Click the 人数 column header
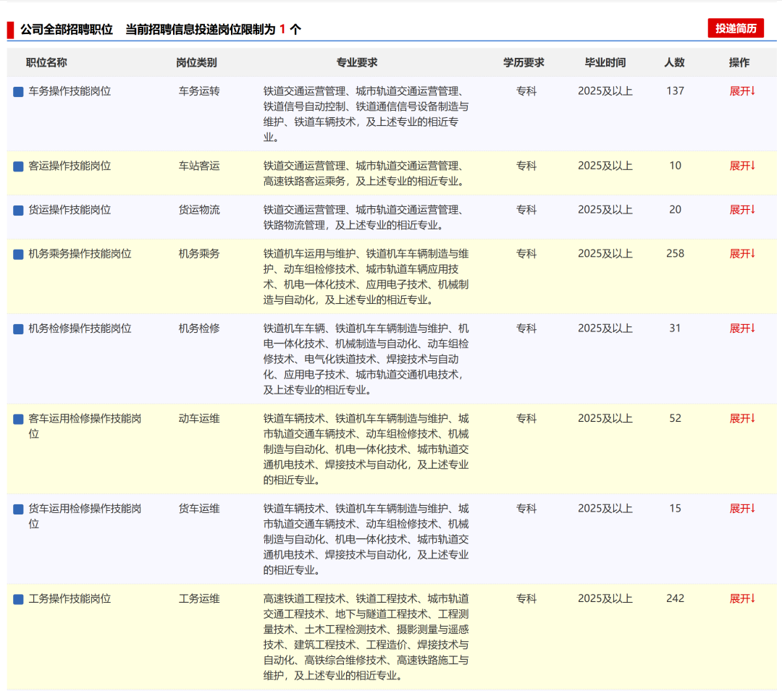 (674, 63)
